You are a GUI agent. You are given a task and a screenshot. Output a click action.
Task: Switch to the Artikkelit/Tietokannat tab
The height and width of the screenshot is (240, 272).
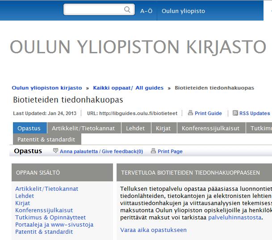tap(84, 128)
